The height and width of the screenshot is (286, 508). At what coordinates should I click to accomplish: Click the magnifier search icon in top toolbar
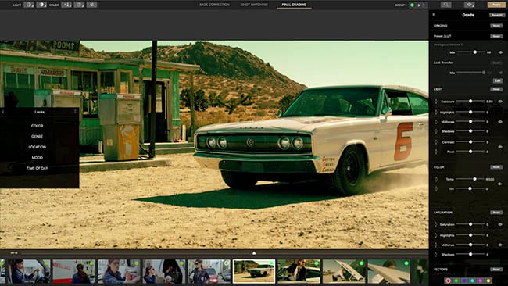point(445,5)
